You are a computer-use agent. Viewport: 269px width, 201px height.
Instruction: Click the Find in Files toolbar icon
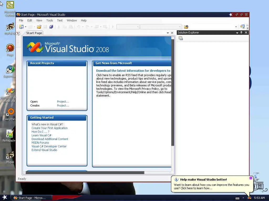click(186, 27)
